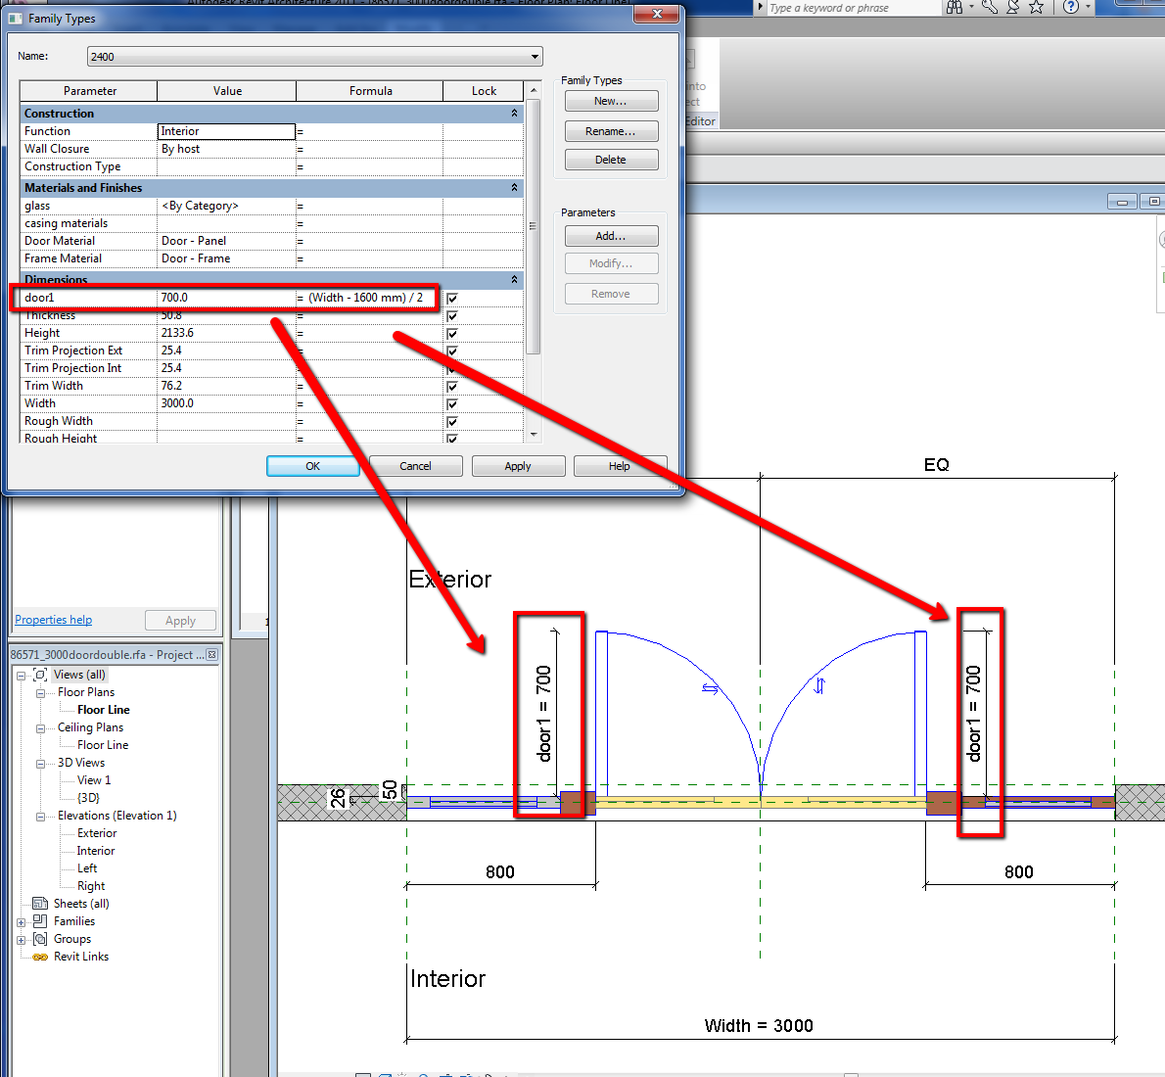The height and width of the screenshot is (1077, 1165).
Task: Click the blue Help question mark icon
Action: click(x=1071, y=8)
